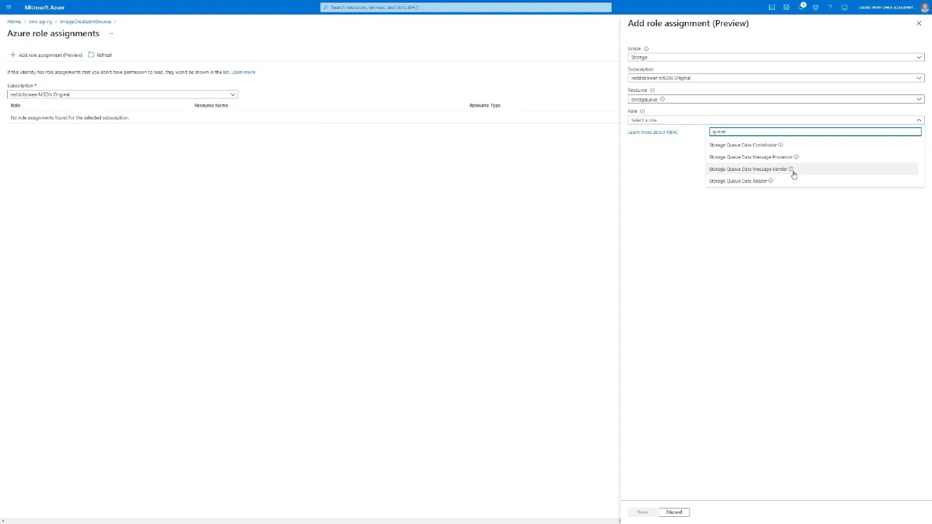Click the No role assignments found message
Screen dimensions: 932x524
click(x=70, y=118)
